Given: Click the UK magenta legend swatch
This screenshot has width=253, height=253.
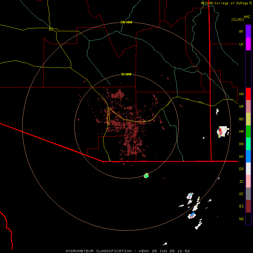Looking at the screenshot, I should pyautogui.click(x=248, y=44).
